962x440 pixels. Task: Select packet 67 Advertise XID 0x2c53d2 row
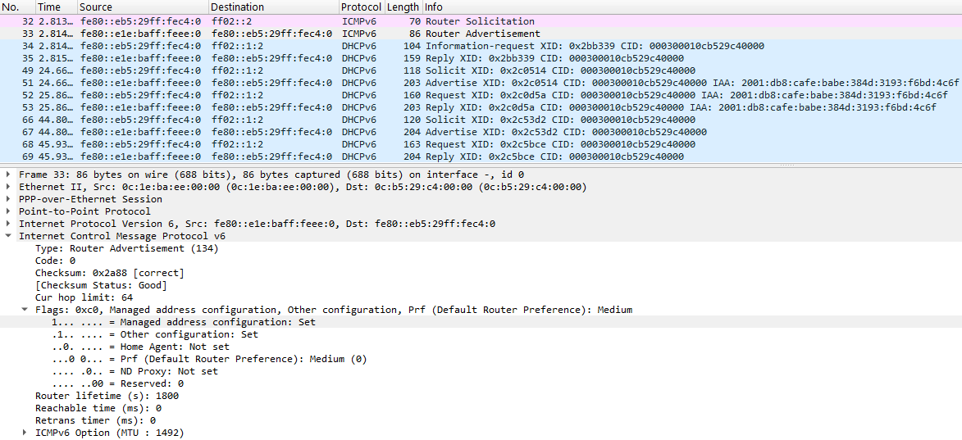pos(481,132)
